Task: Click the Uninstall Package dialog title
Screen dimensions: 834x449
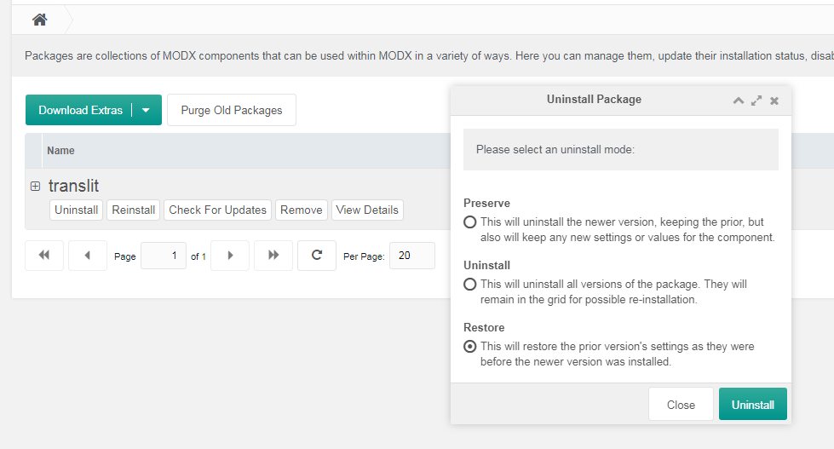Action: click(x=594, y=100)
